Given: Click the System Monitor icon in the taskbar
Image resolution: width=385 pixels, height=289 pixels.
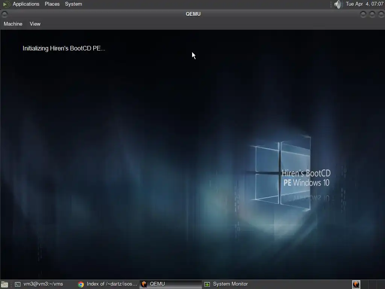Looking at the screenshot, I should [207, 284].
